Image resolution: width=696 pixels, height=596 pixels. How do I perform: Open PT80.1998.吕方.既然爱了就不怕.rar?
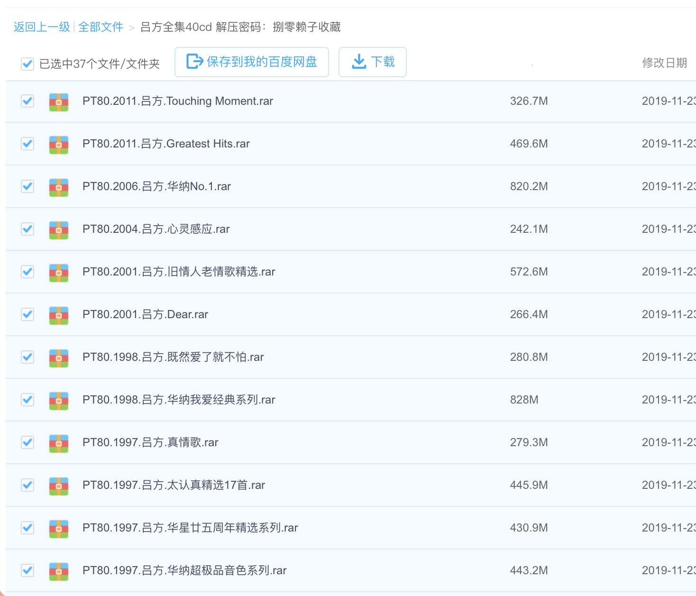[x=173, y=357]
